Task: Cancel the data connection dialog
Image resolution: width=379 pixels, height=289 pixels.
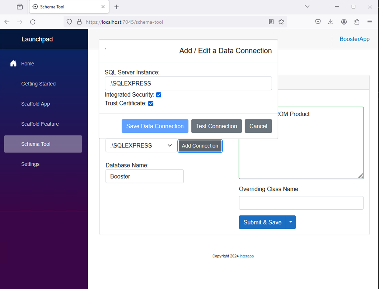Action: (x=258, y=126)
